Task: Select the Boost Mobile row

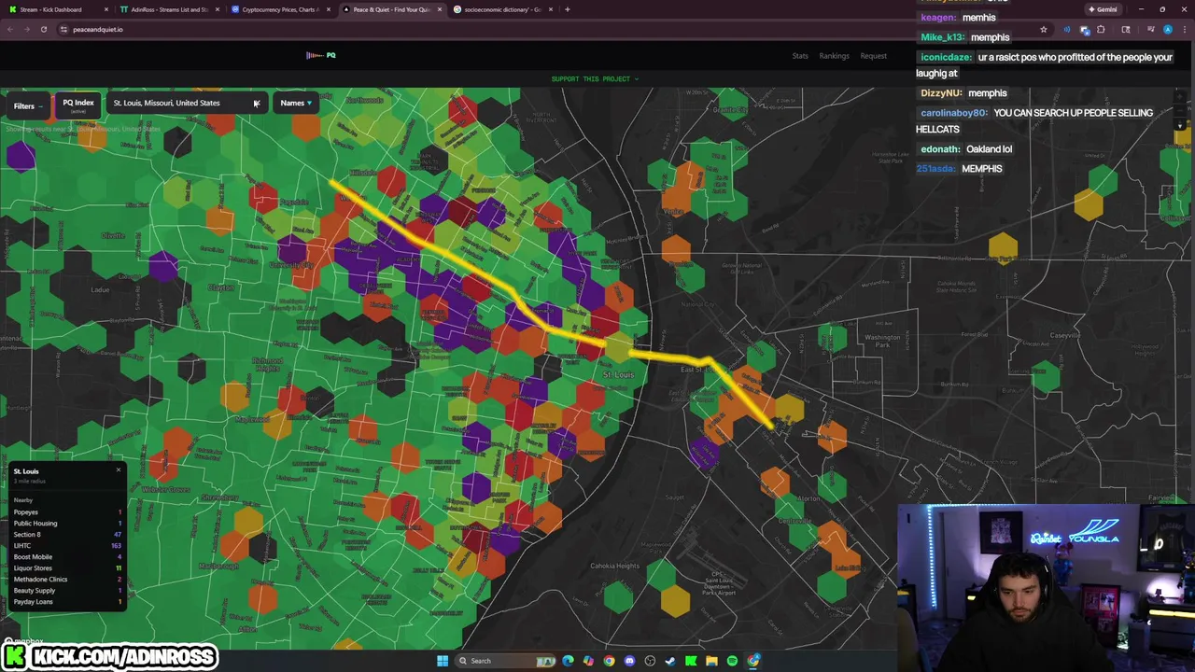Action: tap(67, 556)
